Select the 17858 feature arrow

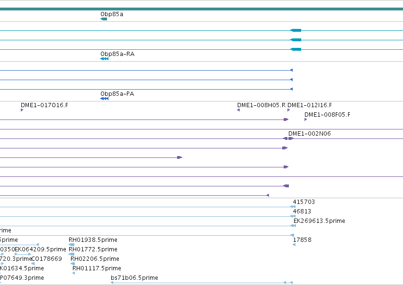[294, 245]
